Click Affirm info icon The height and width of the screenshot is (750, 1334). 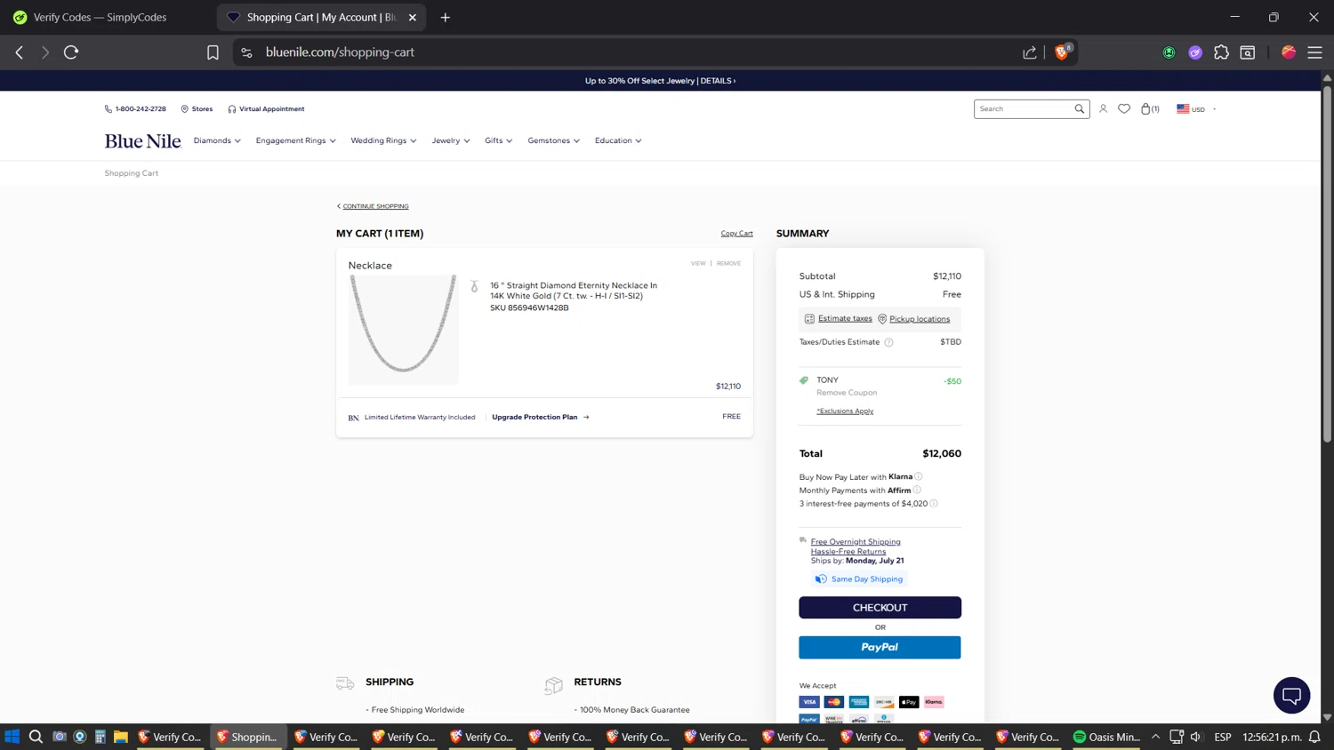pyautogui.click(x=917, y=490)
